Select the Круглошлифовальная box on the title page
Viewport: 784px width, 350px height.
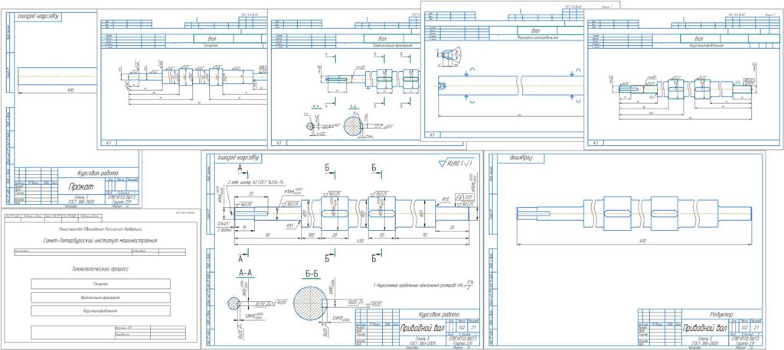[100, 310]
